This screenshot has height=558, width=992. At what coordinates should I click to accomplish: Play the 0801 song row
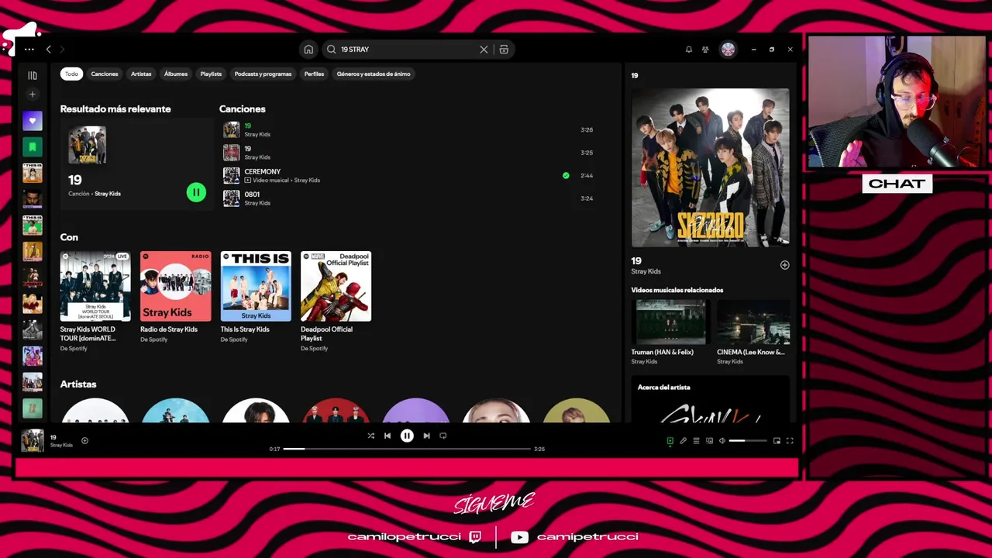coord(408,198)
